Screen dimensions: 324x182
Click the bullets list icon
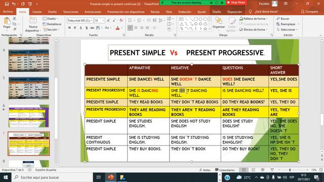130,20
